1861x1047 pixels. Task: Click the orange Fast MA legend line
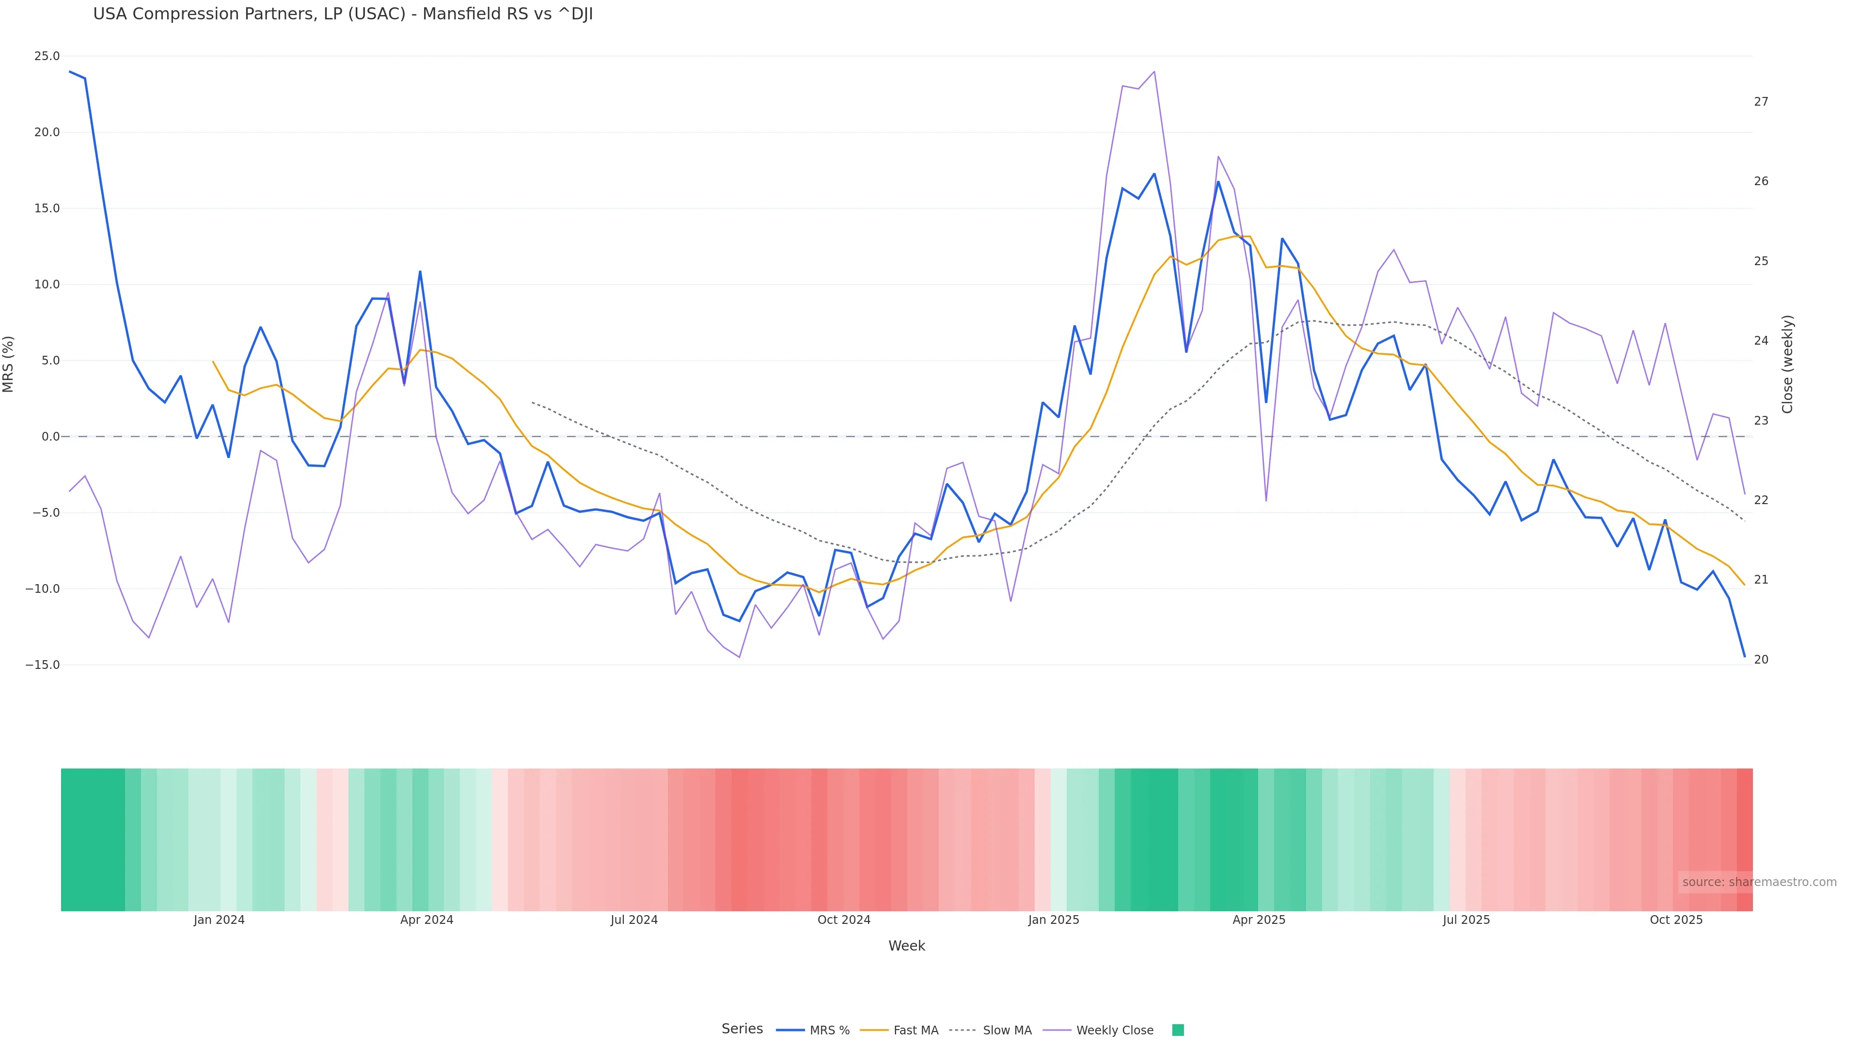pos(874,1031)
